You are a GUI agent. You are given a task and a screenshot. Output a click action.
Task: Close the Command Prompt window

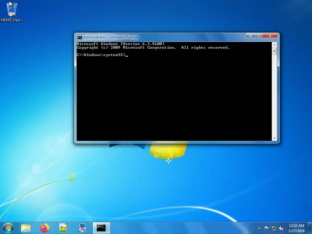[x=270, y=36]
